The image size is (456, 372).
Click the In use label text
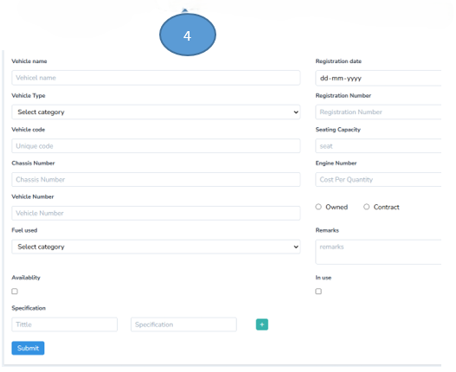coord(324,278)
